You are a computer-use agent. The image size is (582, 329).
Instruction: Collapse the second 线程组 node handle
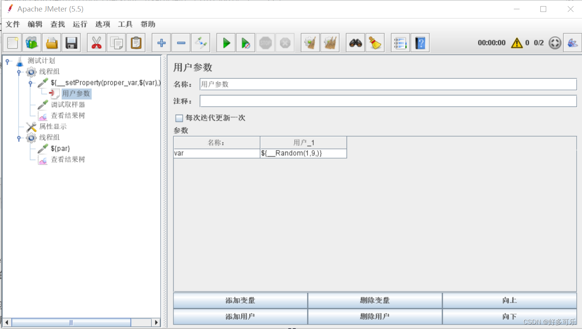(x=19, y=138)
